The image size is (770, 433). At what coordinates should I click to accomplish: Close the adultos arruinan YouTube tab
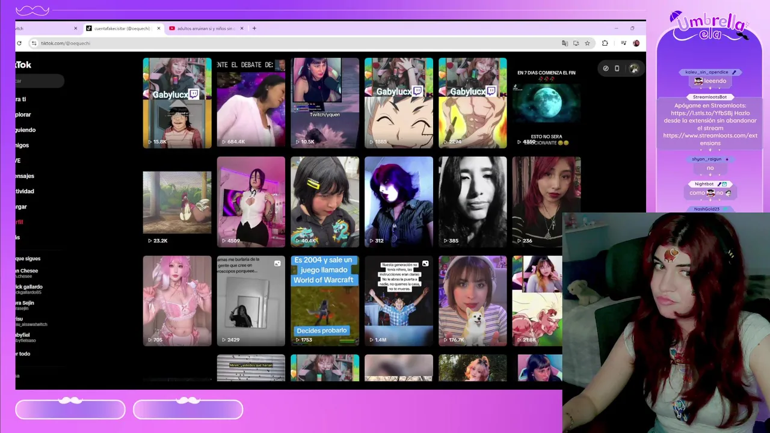[x=242, y=28]
